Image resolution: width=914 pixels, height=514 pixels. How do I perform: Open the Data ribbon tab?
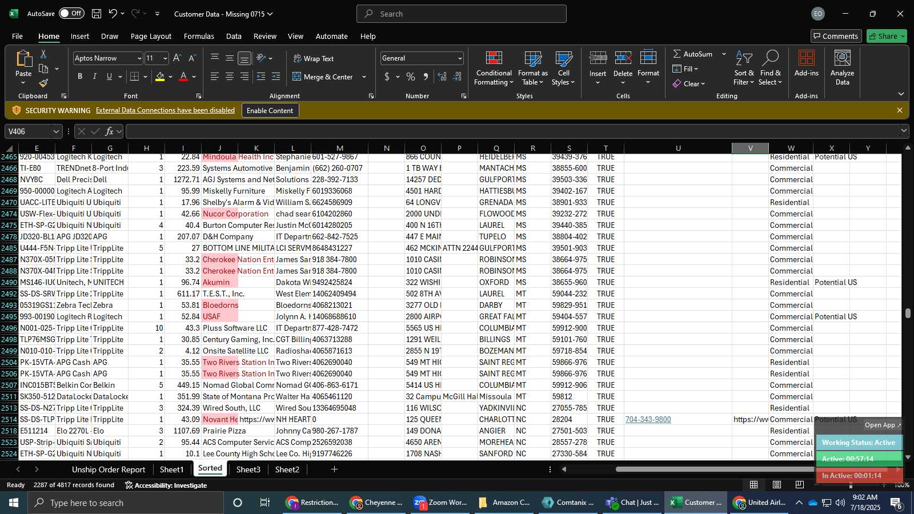(x=234, y=36)
